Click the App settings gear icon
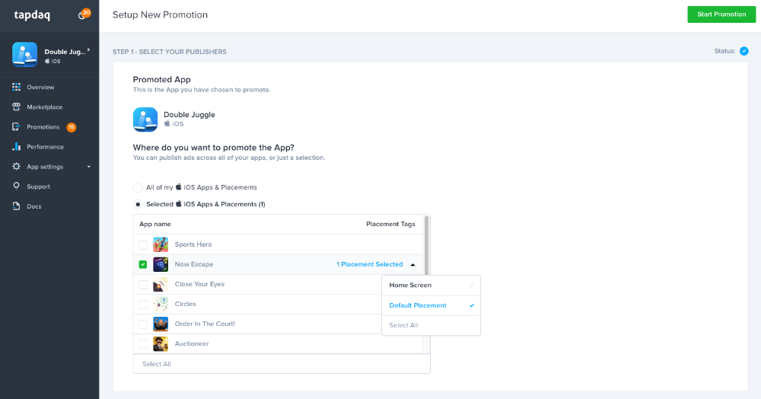The image size is (761, 399). pos(17,167)
